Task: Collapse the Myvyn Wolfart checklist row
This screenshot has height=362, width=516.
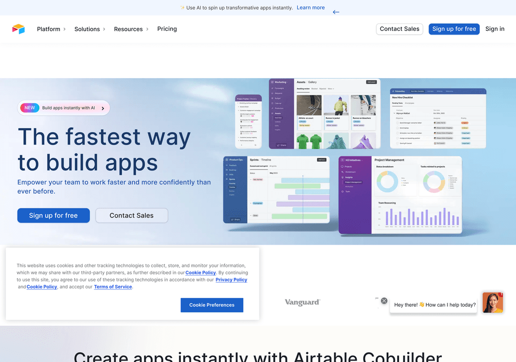Action: coord(394,113)
